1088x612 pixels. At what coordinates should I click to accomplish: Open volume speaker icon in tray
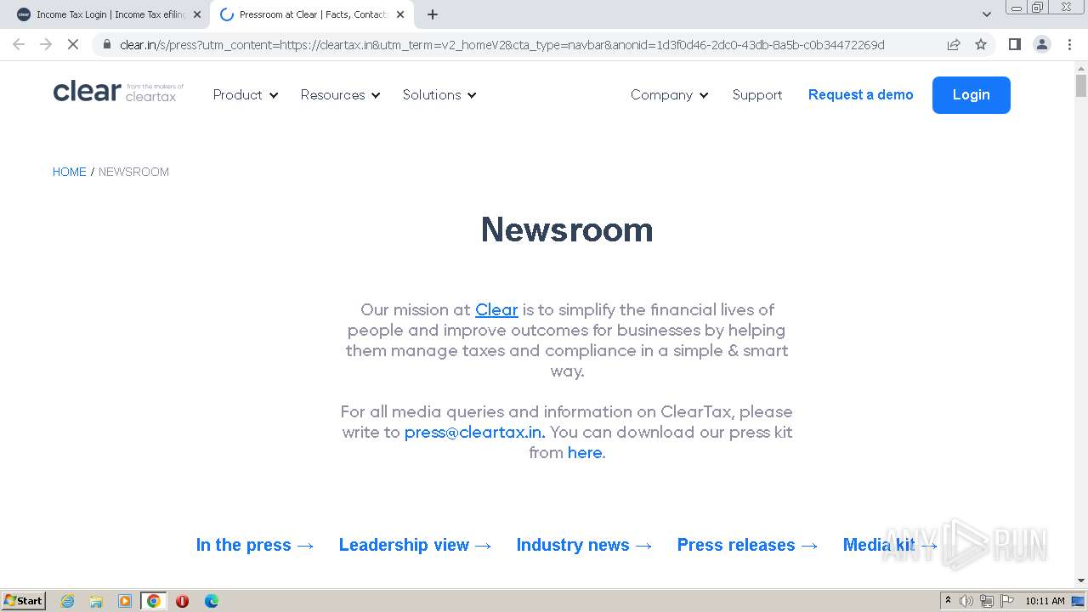coord(966,601)
